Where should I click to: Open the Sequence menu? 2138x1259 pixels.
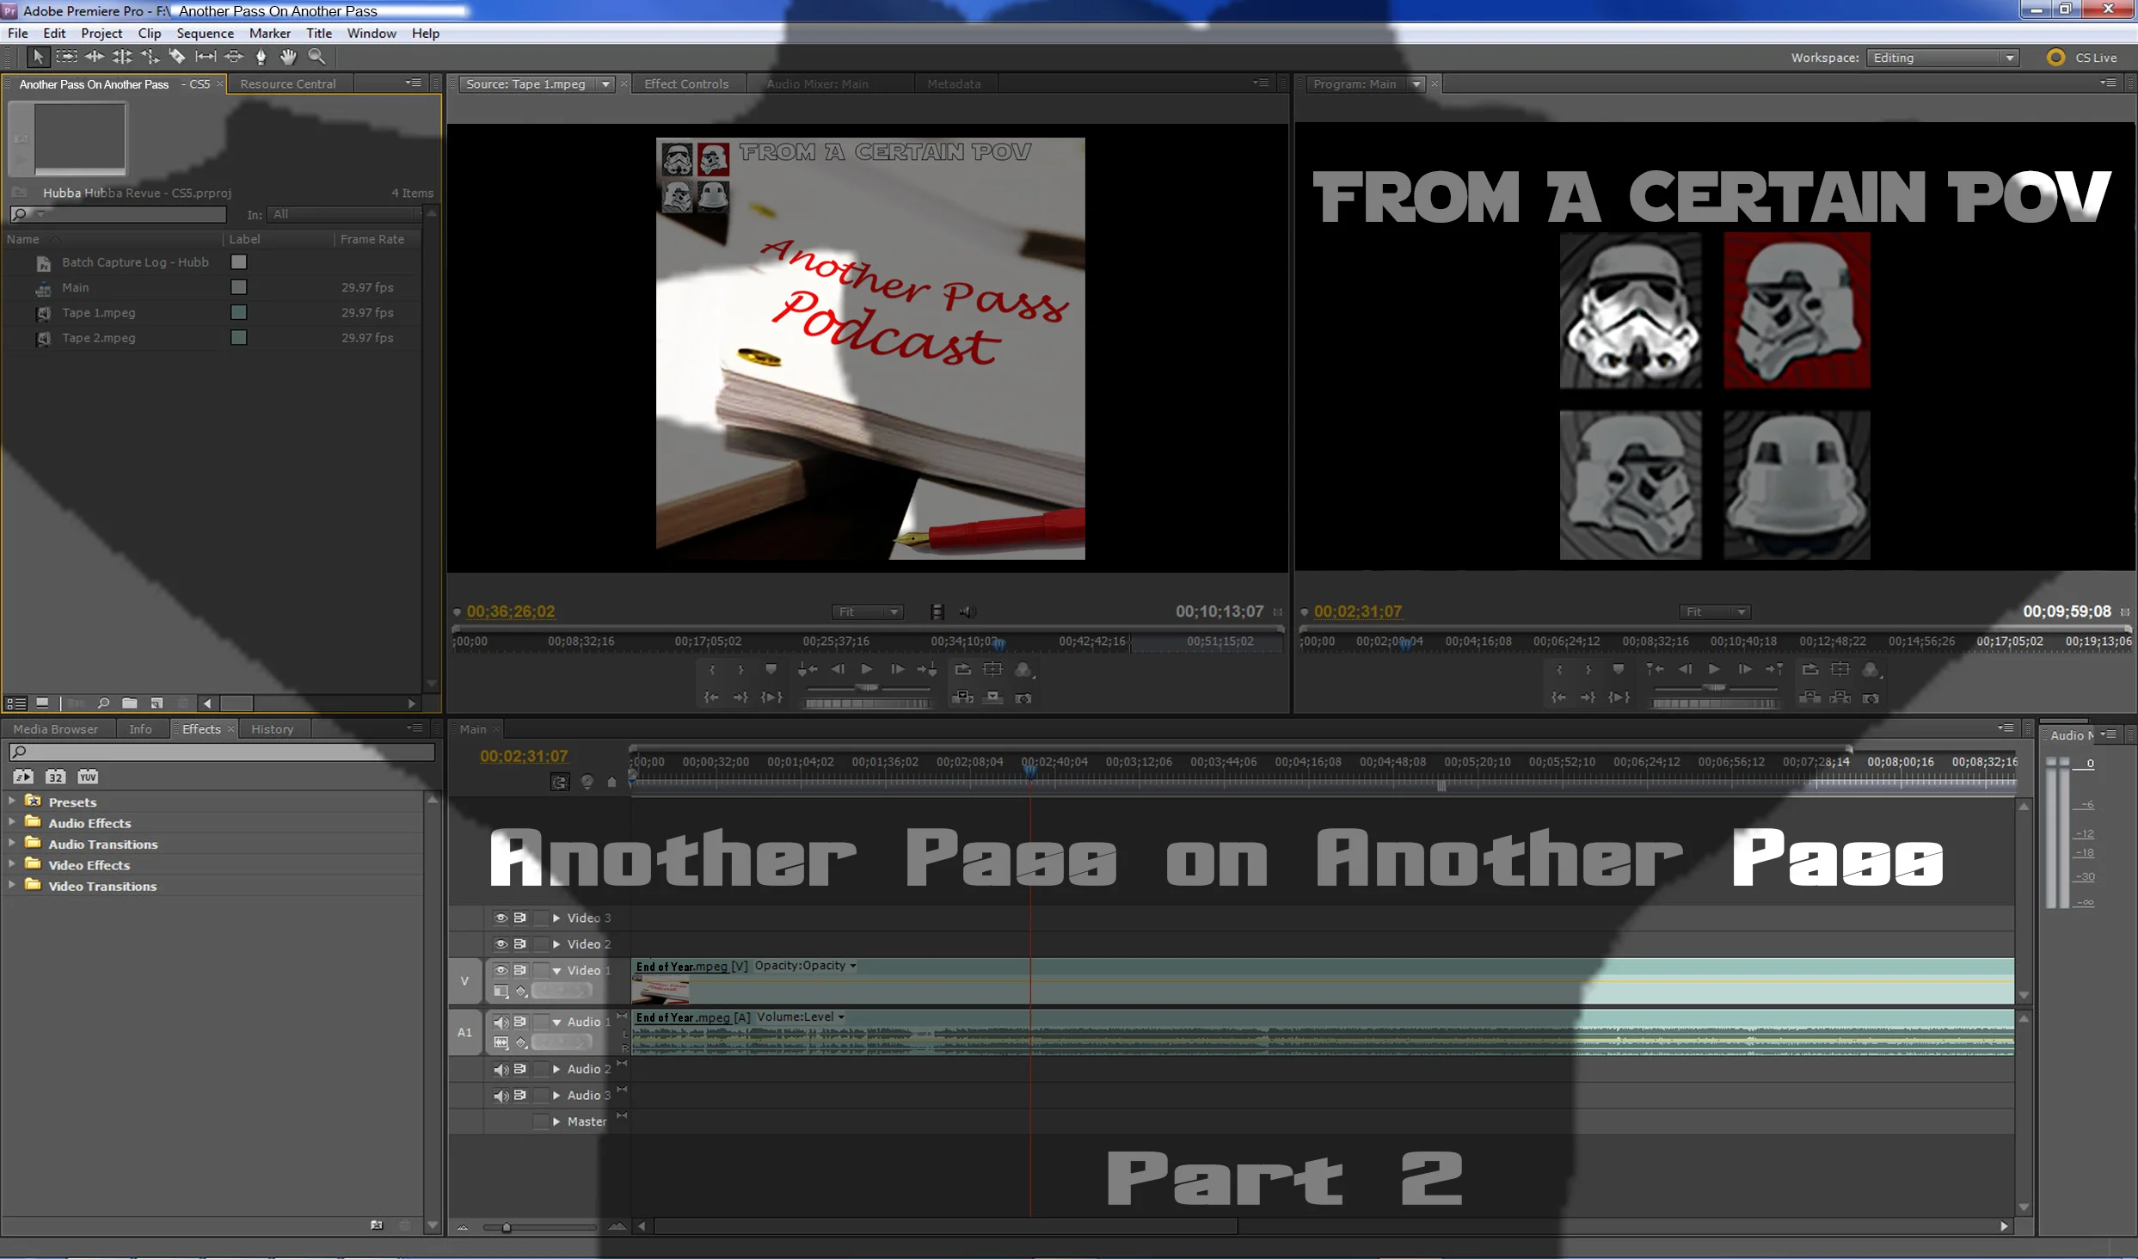point(205,33)
